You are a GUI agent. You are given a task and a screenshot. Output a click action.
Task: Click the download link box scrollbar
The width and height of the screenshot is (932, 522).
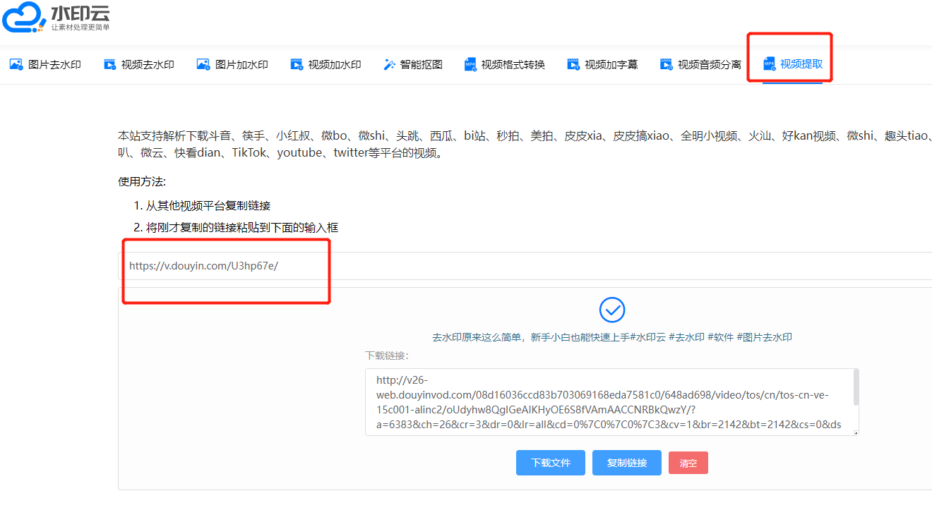[856, 387]
